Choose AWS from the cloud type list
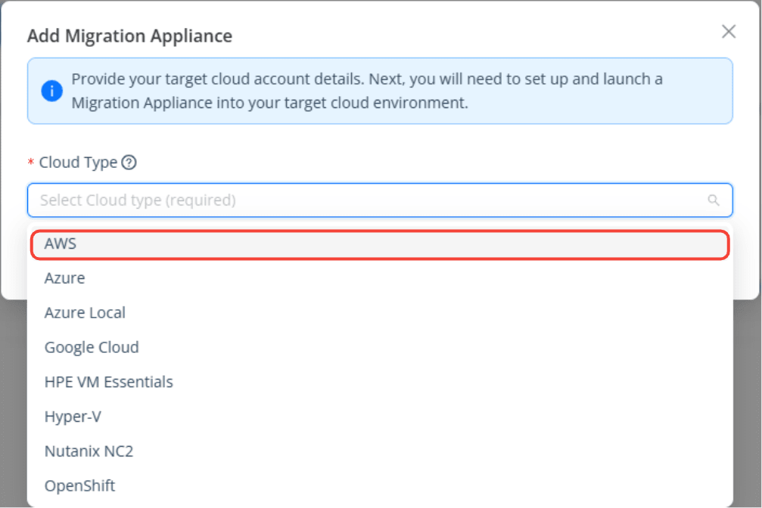Screen dimensions: 762x508 380,244
